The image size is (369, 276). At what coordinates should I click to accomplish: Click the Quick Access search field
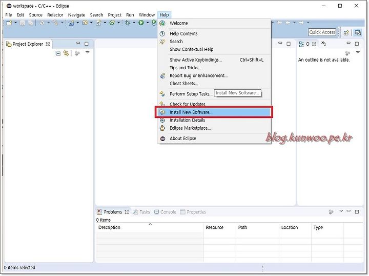click(322, 32)
